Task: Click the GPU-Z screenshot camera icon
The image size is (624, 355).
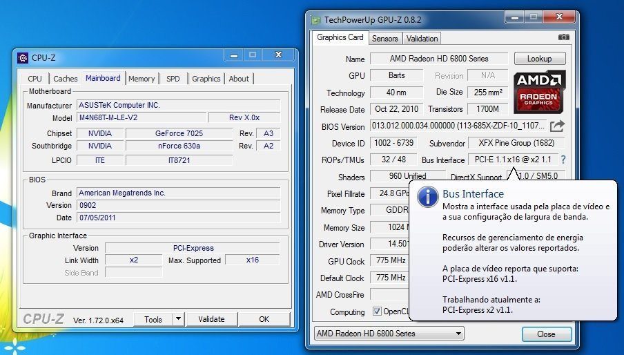Action: [x=563, y=37]
